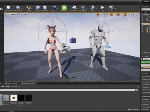Switch to the Details panel tab
This screenshot has height=112, width=150.
[145, 56]
